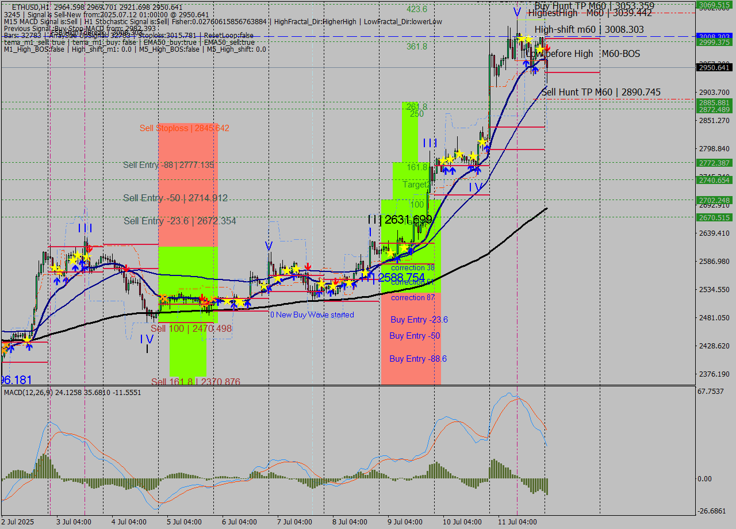Click the red down arrow on the 4 Jul swing high

[125, 267]
